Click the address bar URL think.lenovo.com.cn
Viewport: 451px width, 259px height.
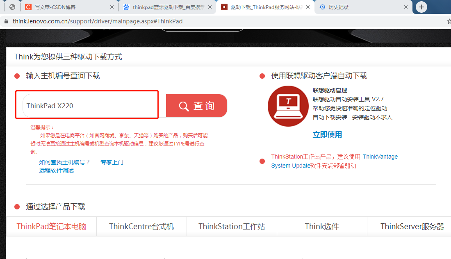pyautogui.click(x=98, y=21)
